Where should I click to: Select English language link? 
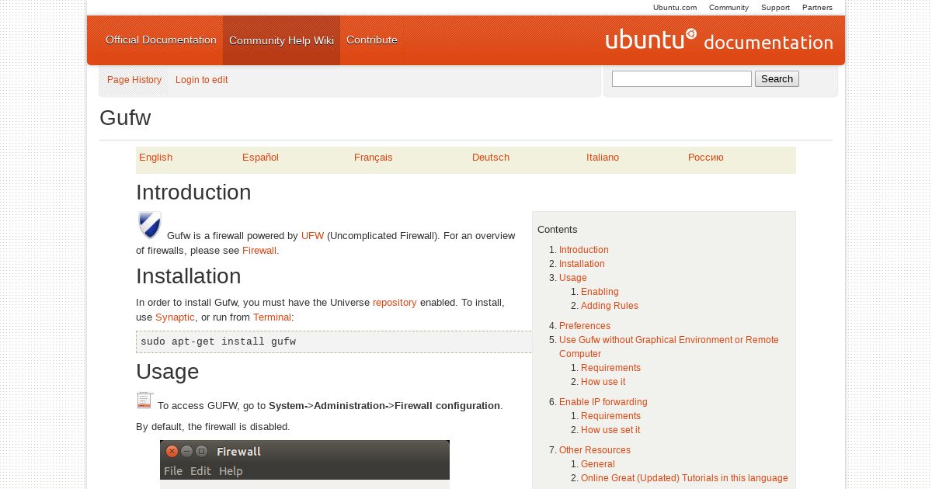(155, 158)
